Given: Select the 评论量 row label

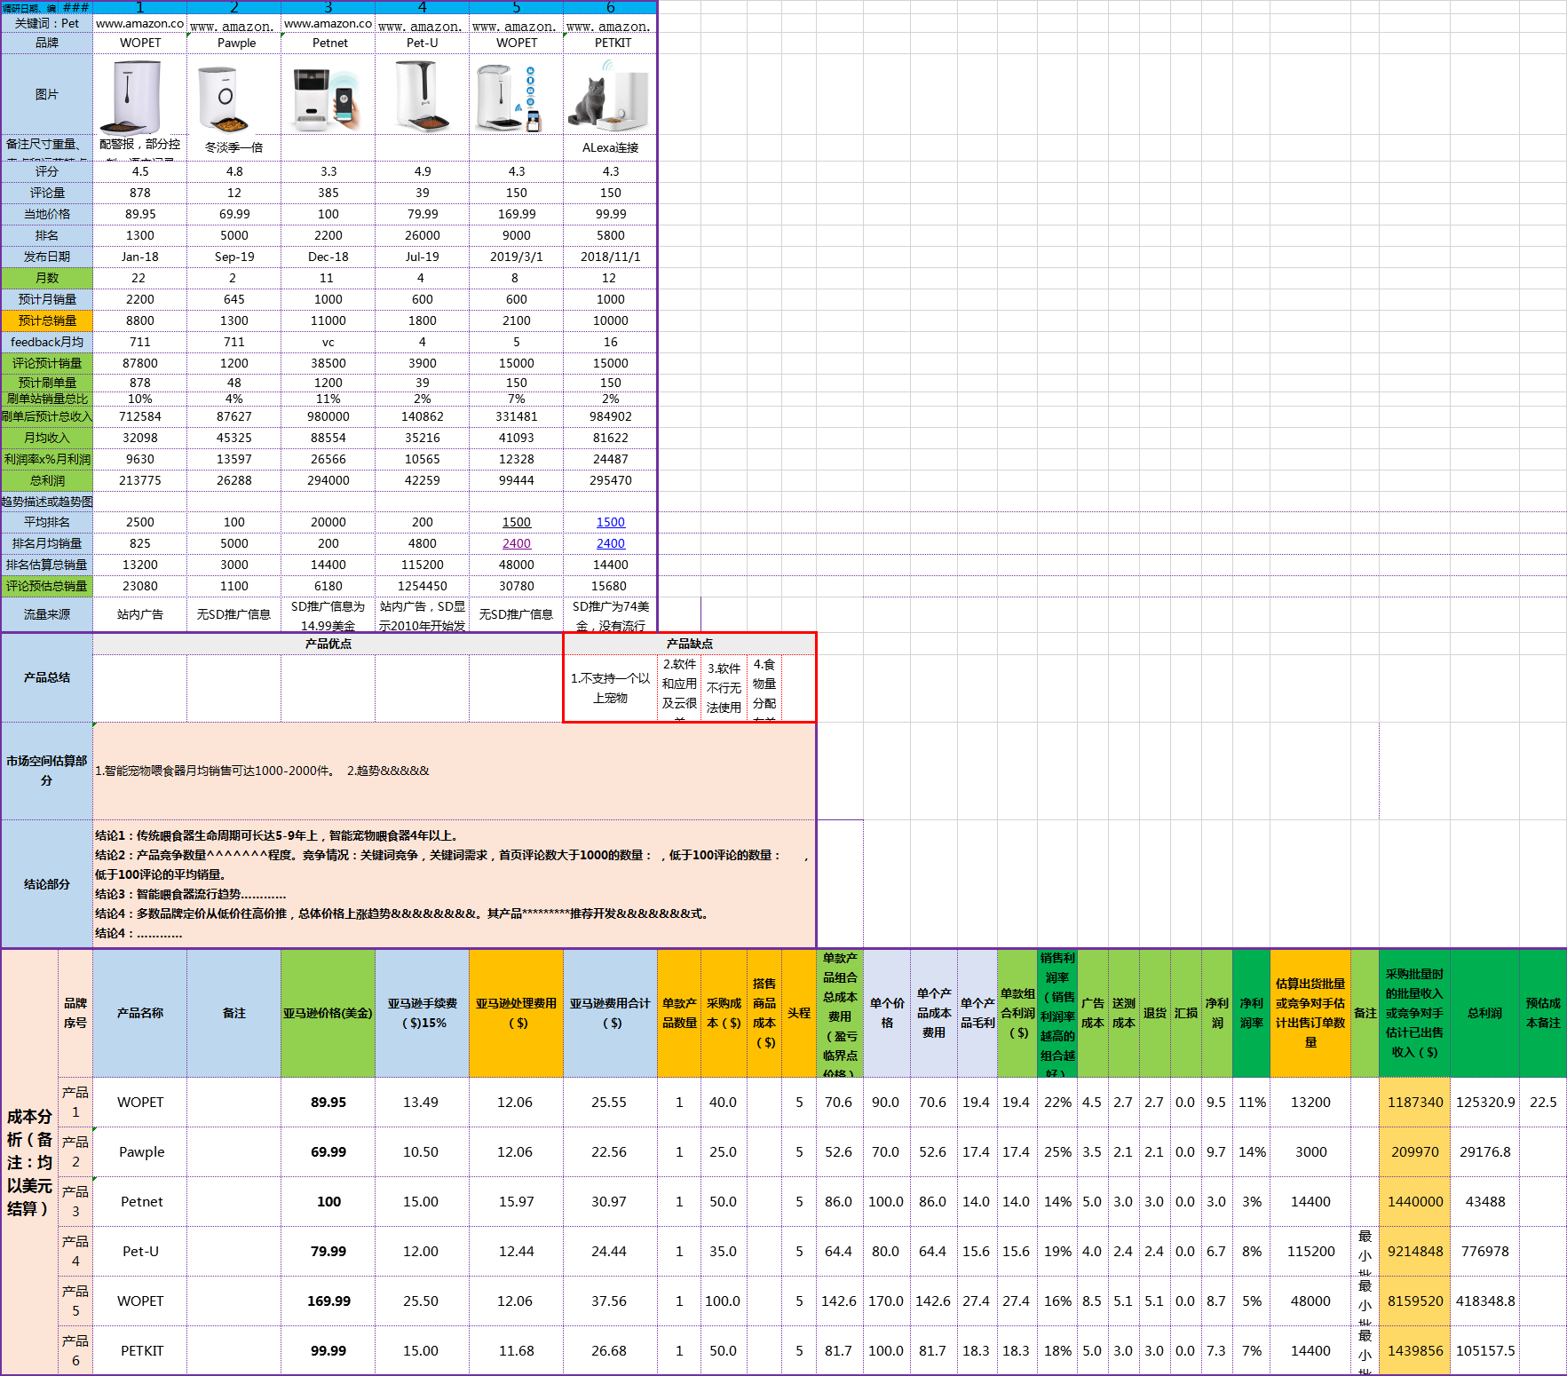Looking at the screenshot, I should point(46,193).
